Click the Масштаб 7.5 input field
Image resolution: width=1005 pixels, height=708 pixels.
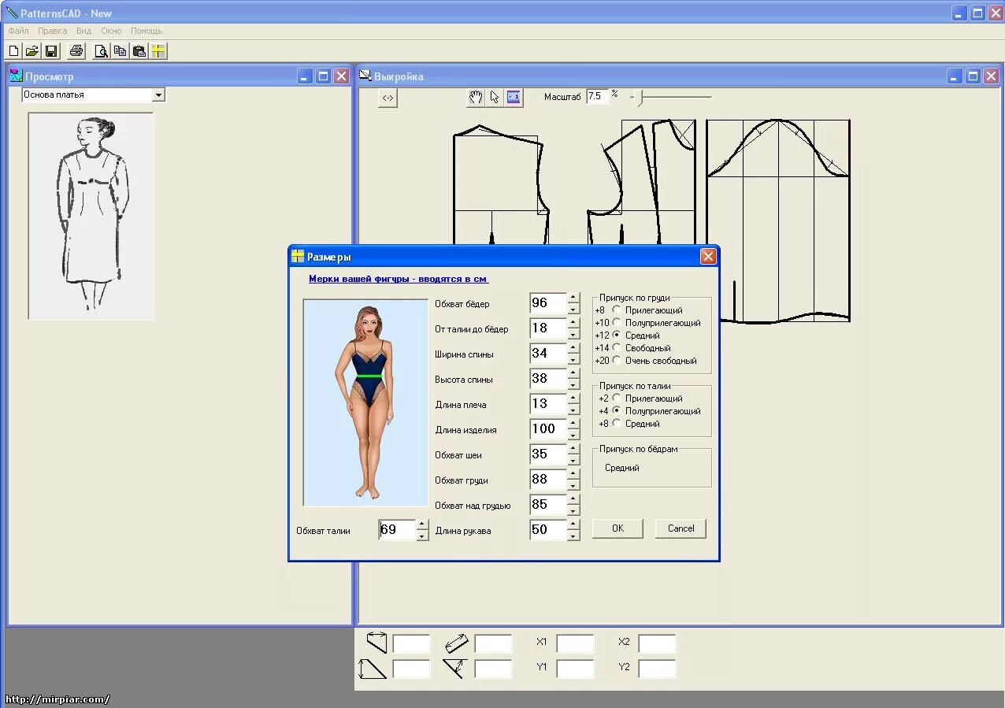[597, 96]
